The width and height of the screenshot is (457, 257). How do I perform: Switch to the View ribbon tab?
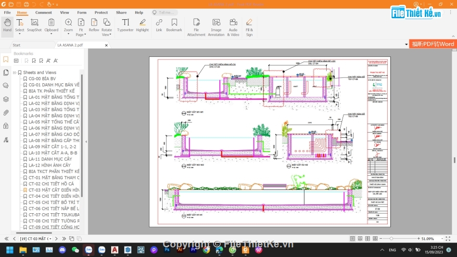click(x=64, y=13)
